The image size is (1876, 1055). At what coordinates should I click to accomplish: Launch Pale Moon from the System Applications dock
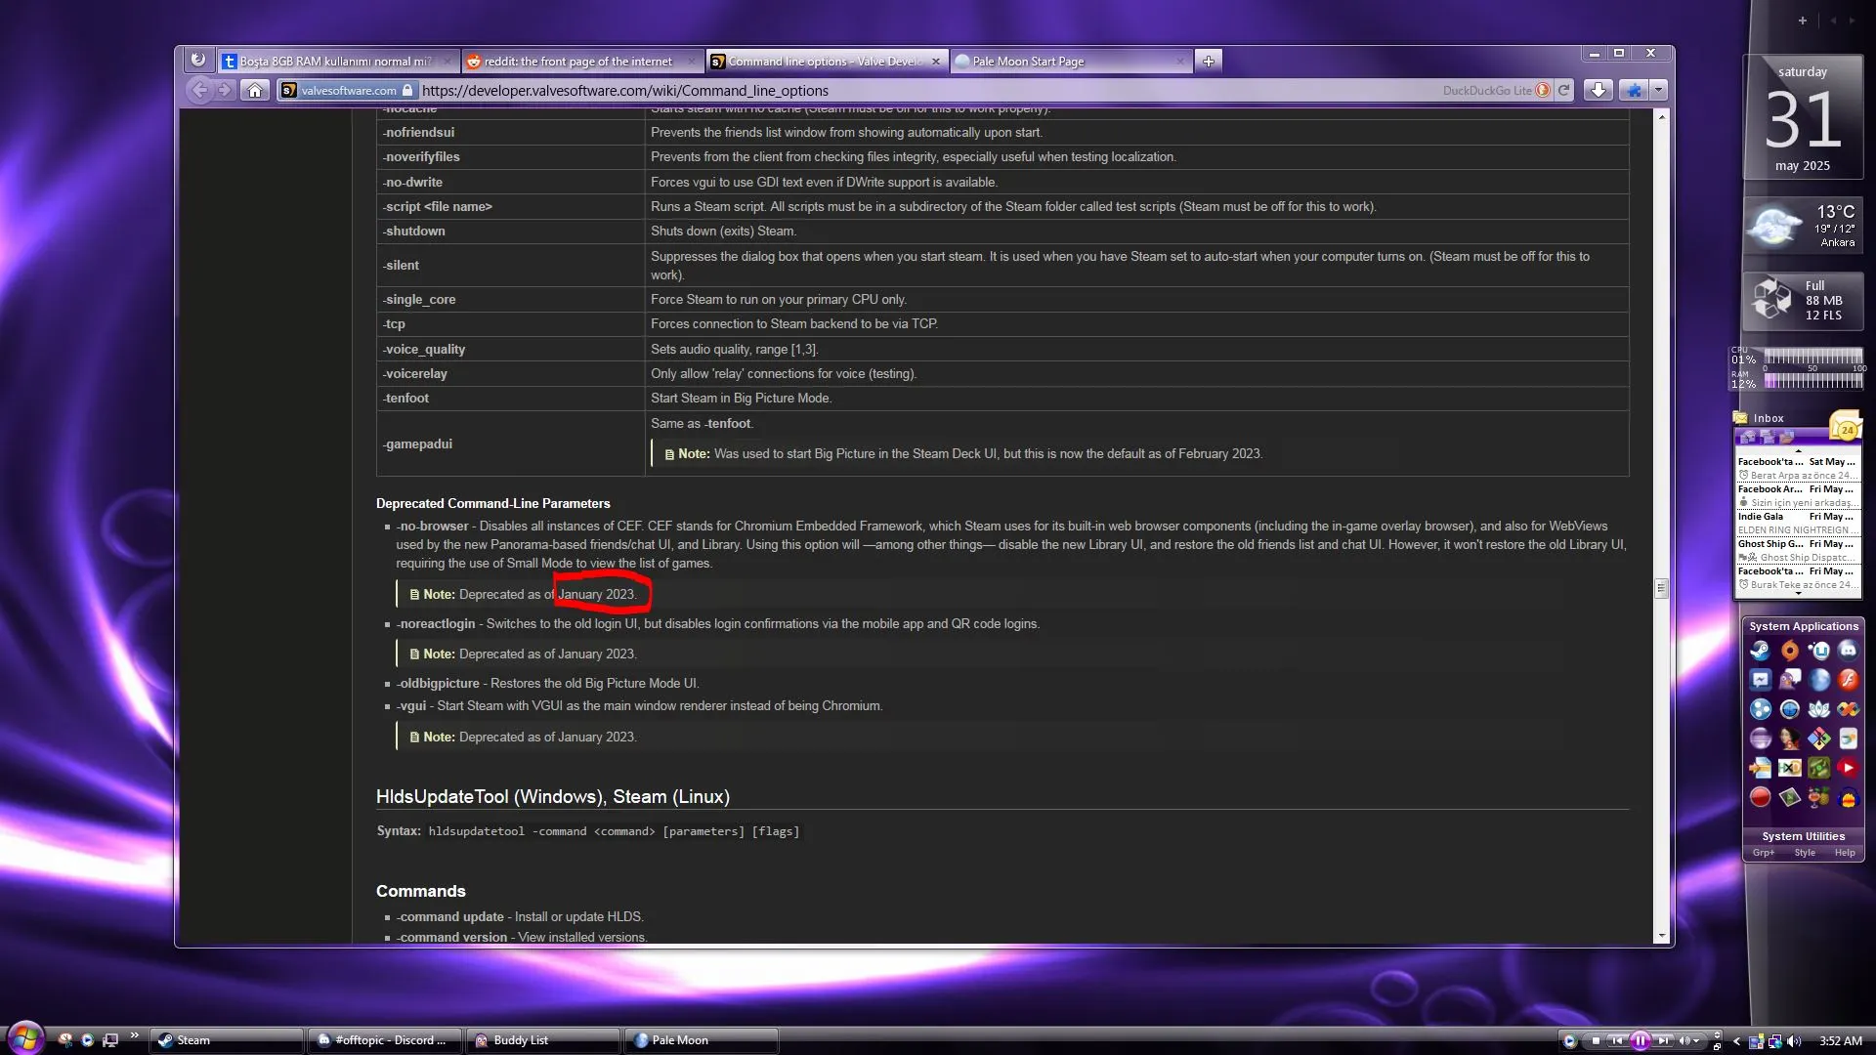coord(1818,680)
